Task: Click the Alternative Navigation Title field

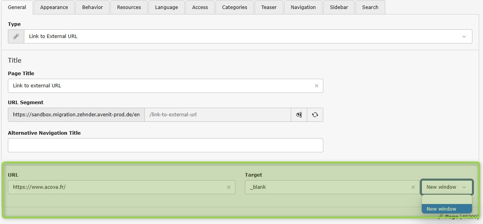Action: coord(165,145)
